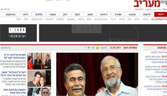Go to the חדשות news section
This screenshot has height=96, width=167.
tap(147, 14)
